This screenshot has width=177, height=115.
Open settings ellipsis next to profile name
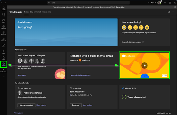[148, 3]
